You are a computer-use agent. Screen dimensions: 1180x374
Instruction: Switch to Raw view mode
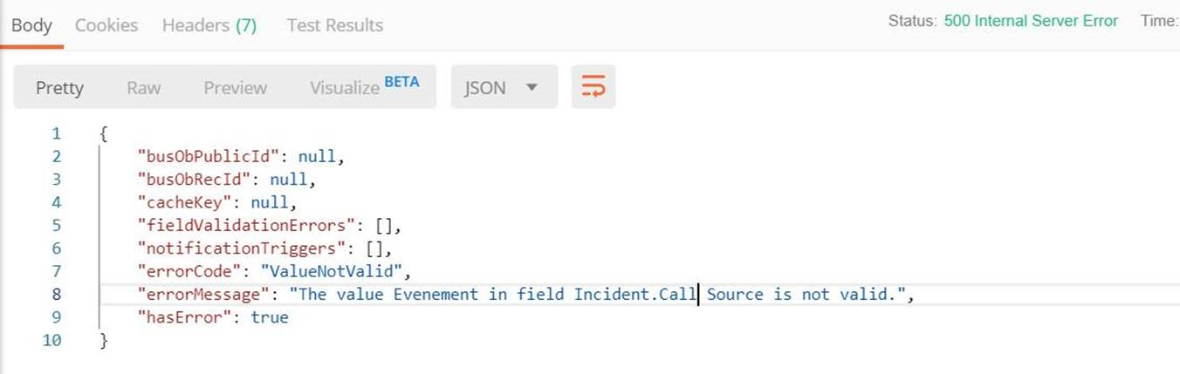pos(143,88)
